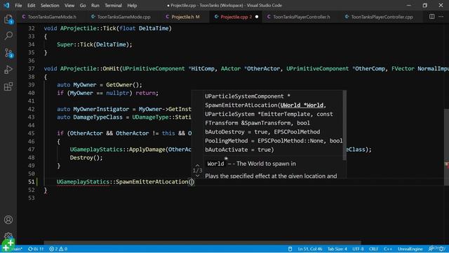
Task: Split the editor to the right
Action: click(x=431, y=17)
